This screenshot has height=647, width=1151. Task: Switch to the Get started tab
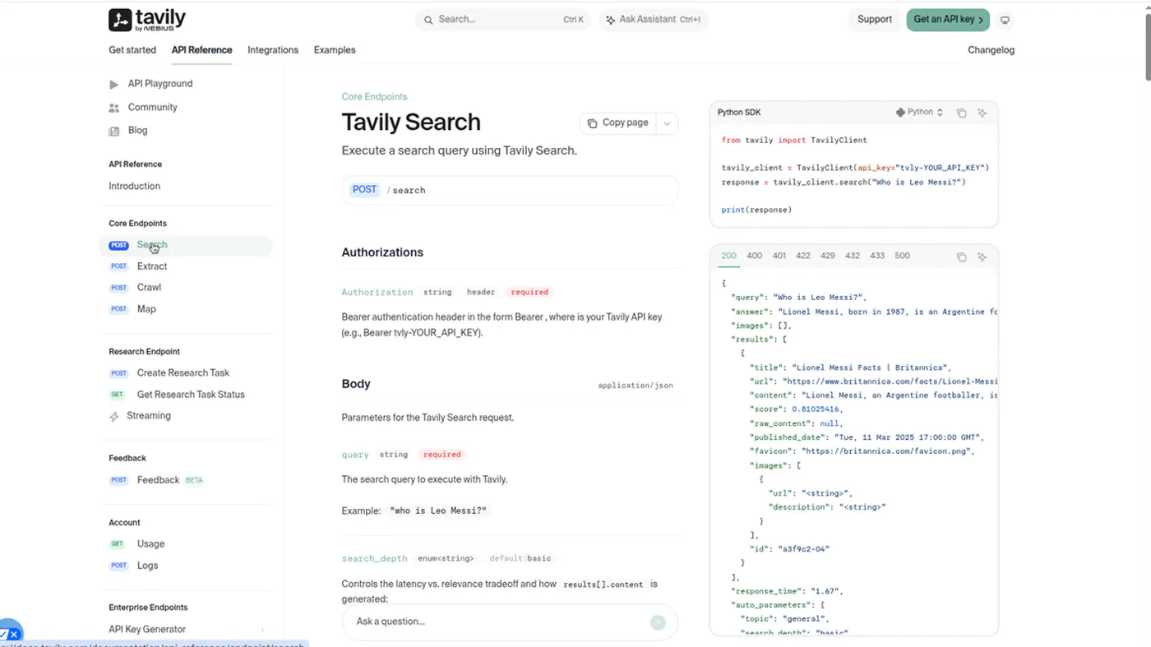[132, 50]
